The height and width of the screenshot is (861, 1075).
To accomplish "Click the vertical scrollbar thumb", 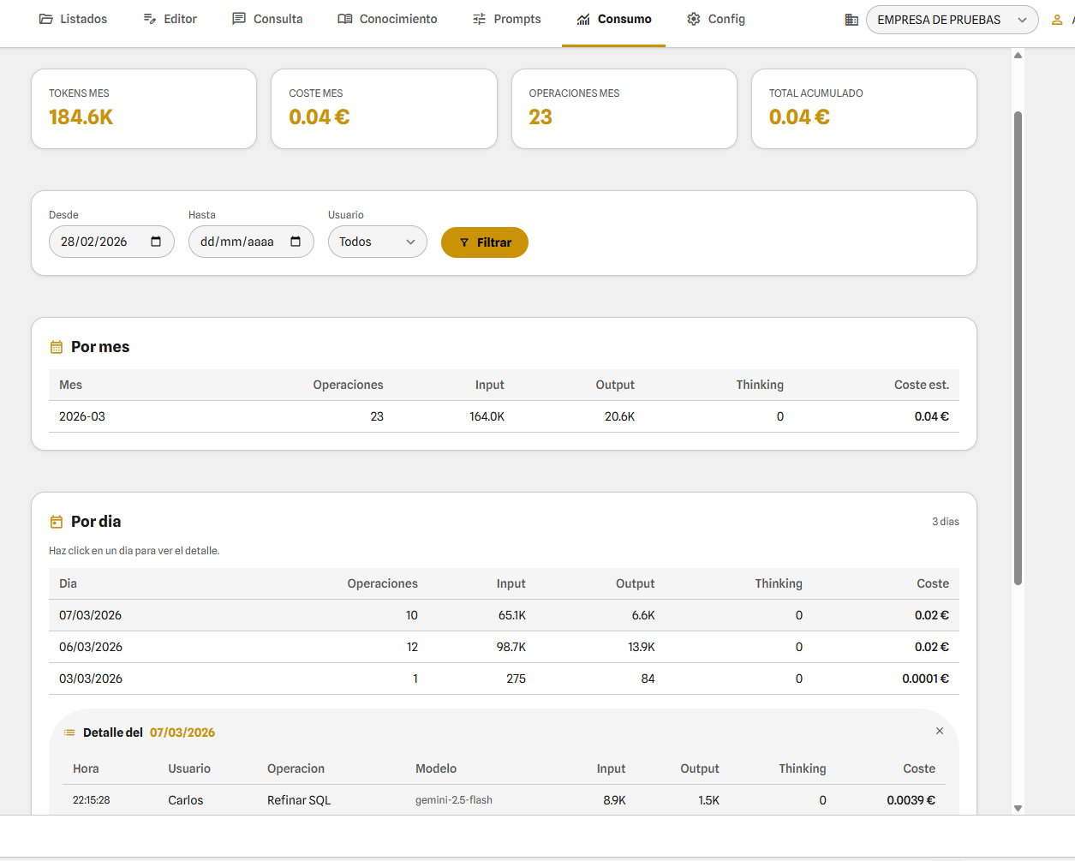I will [x=1018, y=348].
